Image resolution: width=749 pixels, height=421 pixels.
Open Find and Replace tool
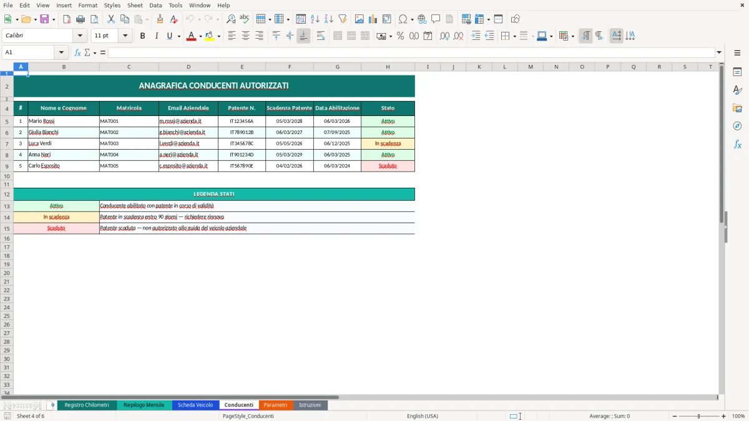[x=231, y=19]
